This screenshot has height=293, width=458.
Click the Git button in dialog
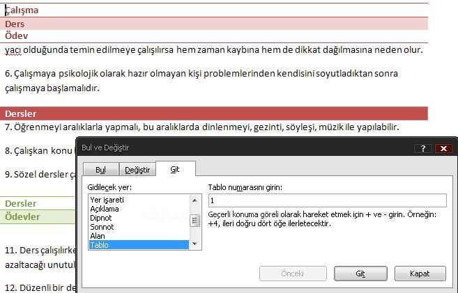(360, 274)
